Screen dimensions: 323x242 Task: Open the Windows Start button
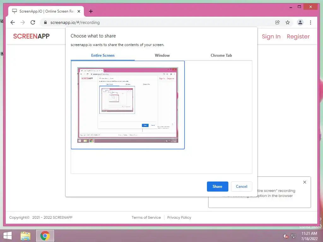point(8,236)
